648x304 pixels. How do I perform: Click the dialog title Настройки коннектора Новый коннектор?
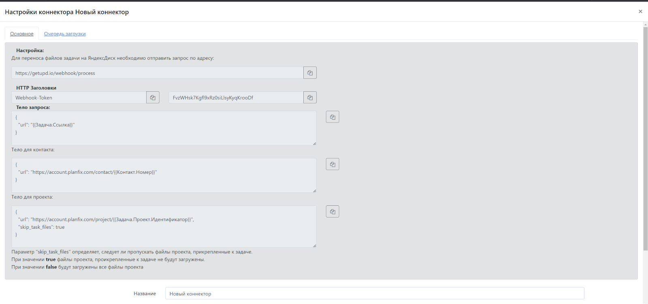[x=67, y=12]
